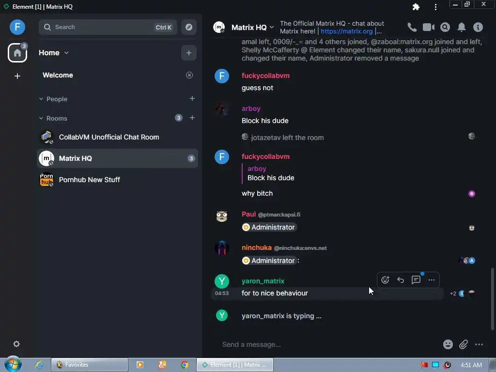Open more composer options
This screenshot has width=496, height=372.
479,344
